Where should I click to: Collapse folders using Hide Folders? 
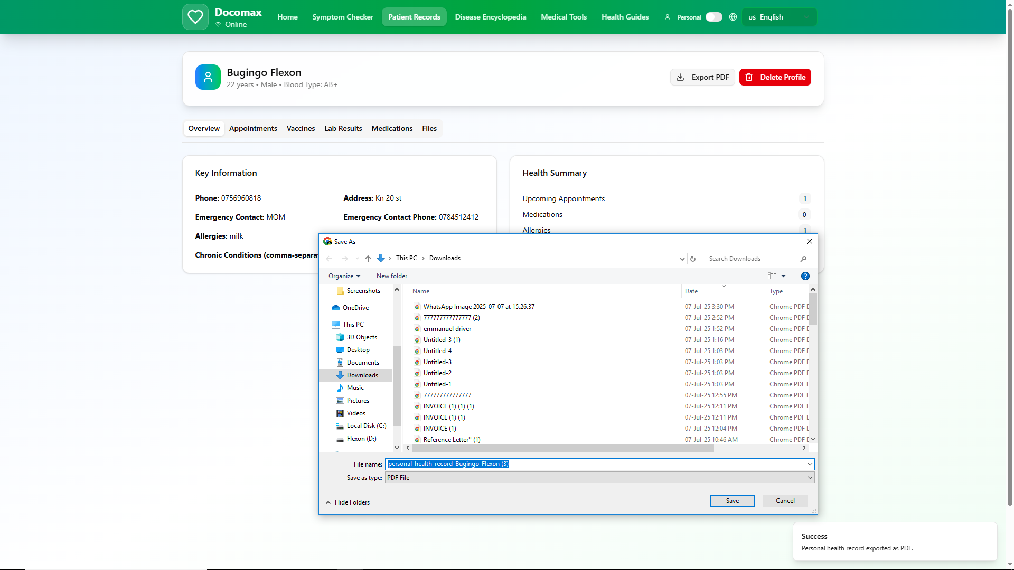348,502
